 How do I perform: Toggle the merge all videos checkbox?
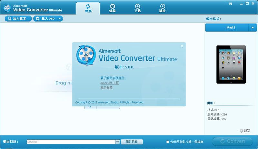(x=167, y=142)
